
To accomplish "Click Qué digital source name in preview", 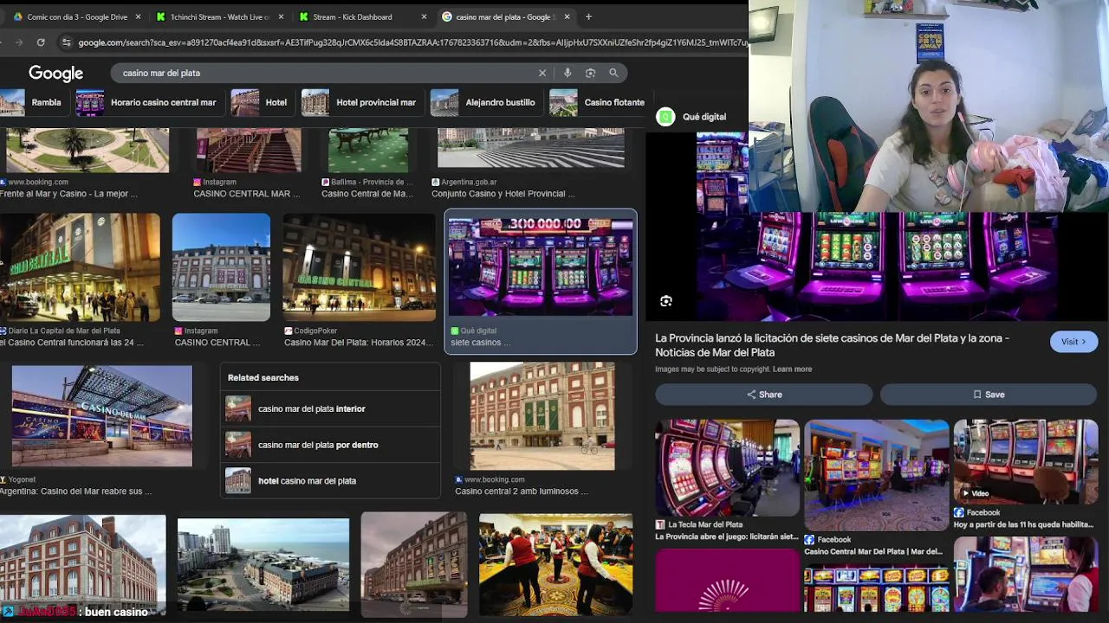I will click(x=704, y=117).
